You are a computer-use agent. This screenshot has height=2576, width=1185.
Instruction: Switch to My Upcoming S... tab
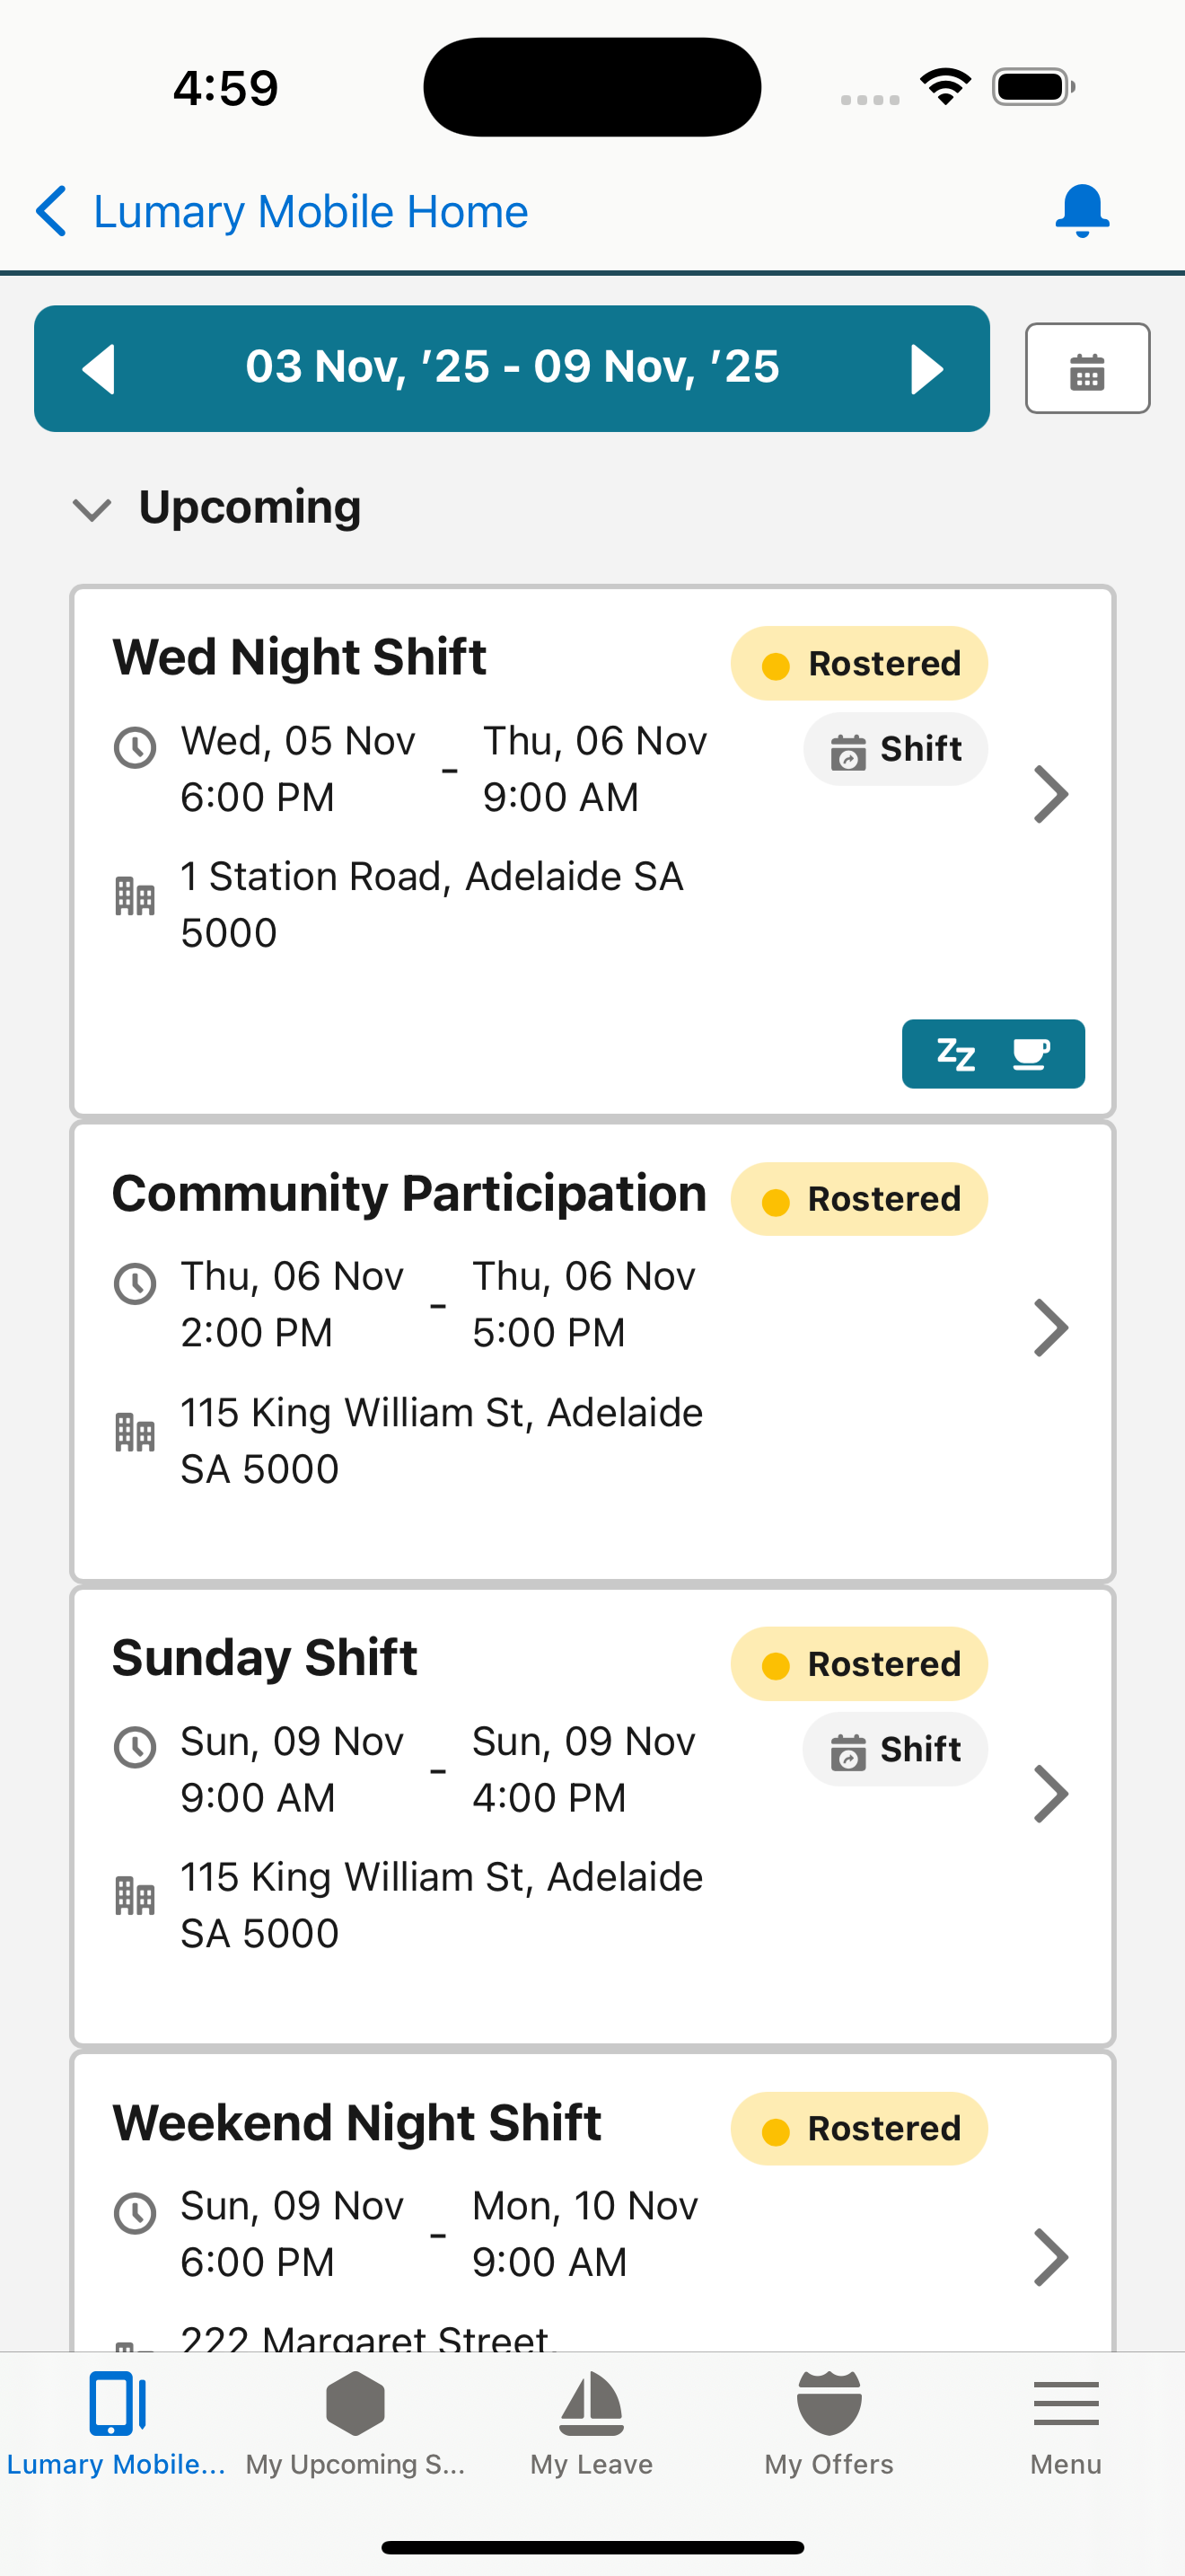[355, 2421]
